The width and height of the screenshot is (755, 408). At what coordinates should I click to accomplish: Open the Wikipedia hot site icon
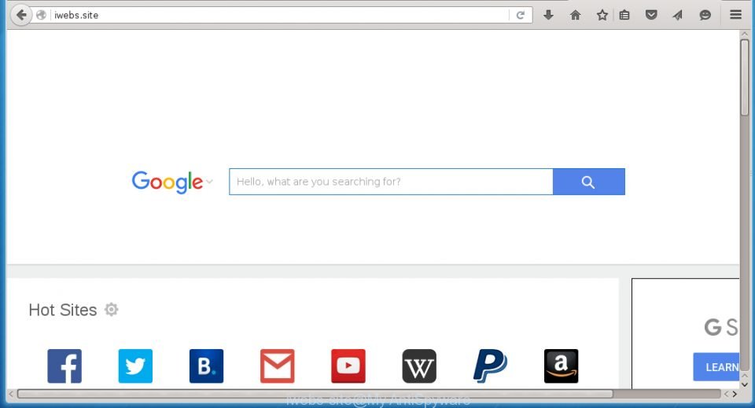[x=419, y=366]
